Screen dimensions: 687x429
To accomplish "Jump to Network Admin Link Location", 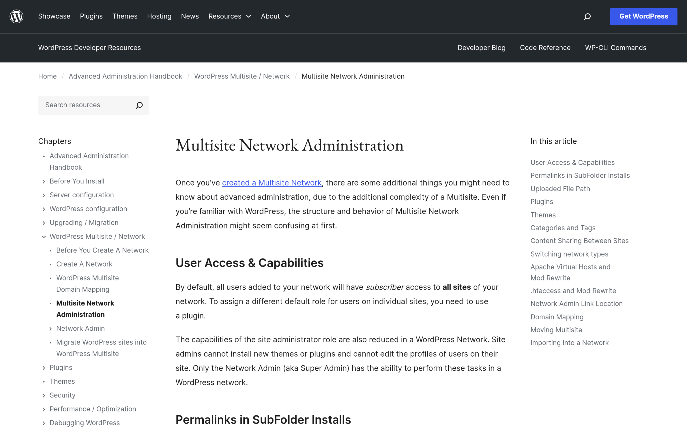I will pyautogui.click(x=576, y=304).
